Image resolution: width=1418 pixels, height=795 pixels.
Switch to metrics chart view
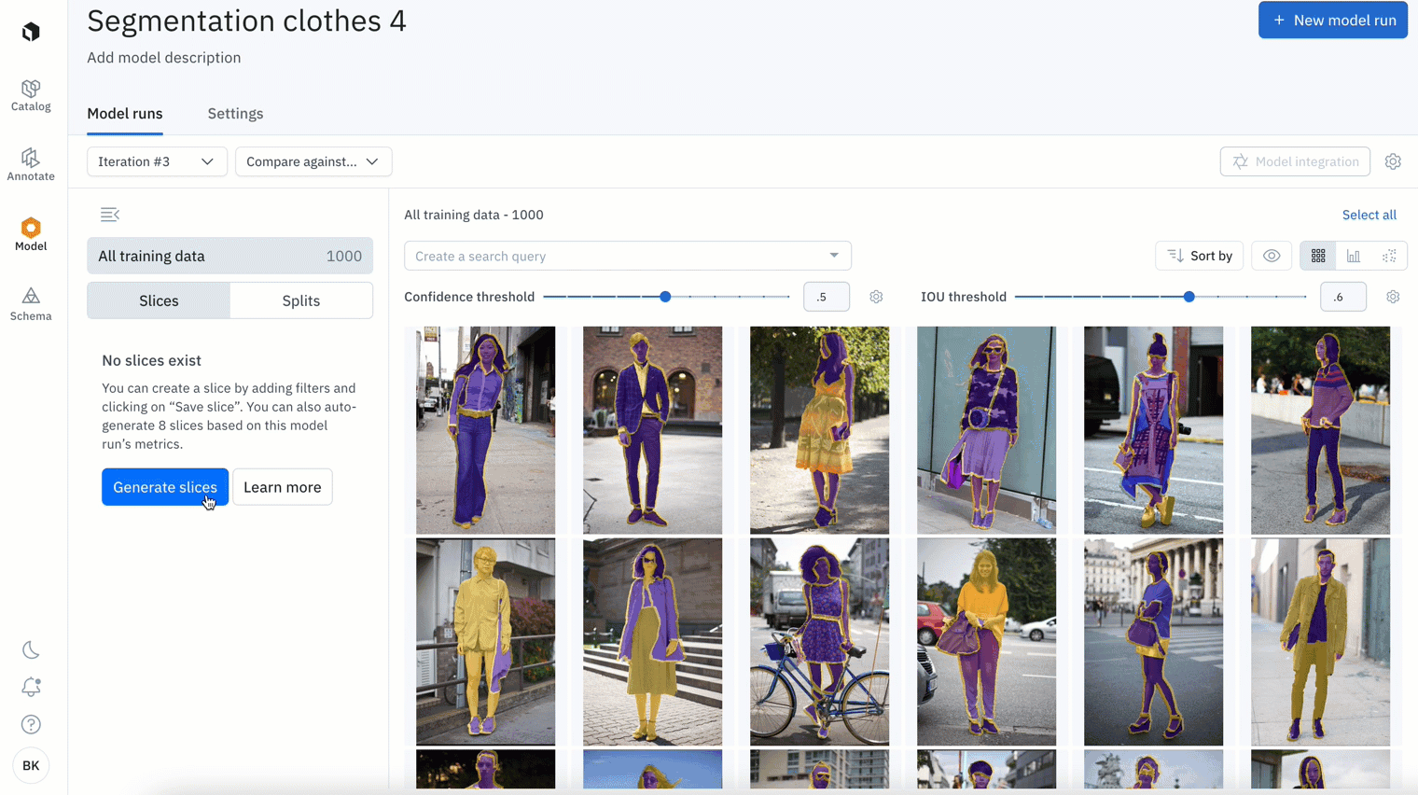pyautogui.click(x=1354, y=256)
